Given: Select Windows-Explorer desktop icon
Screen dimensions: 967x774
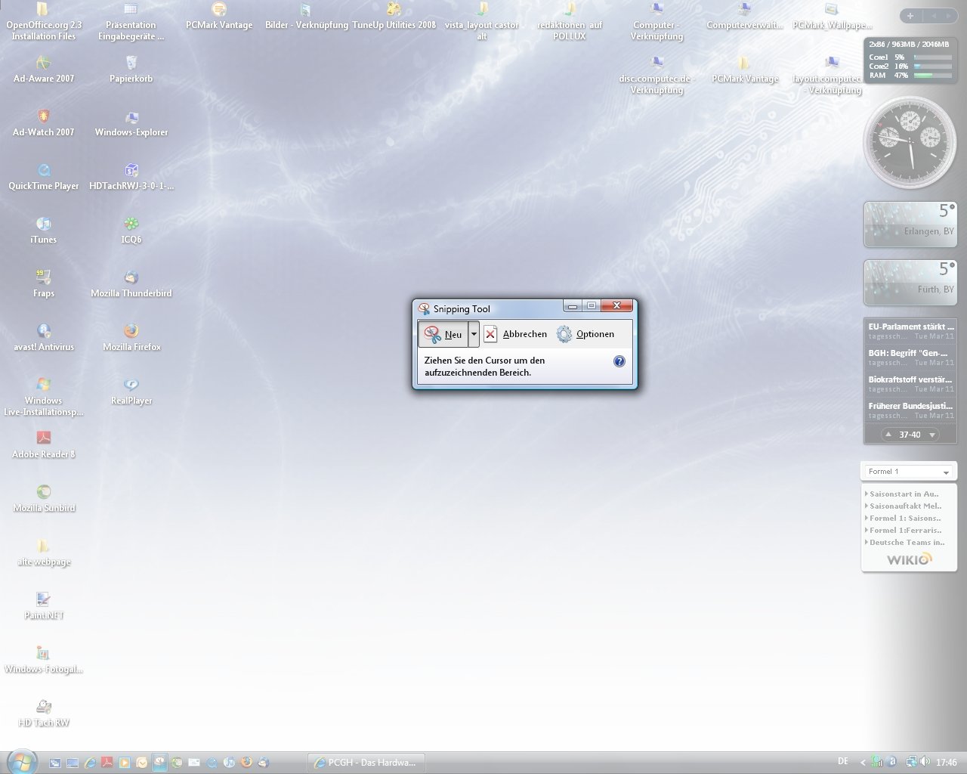Looking at the screenshot, I should pos(131,122).
